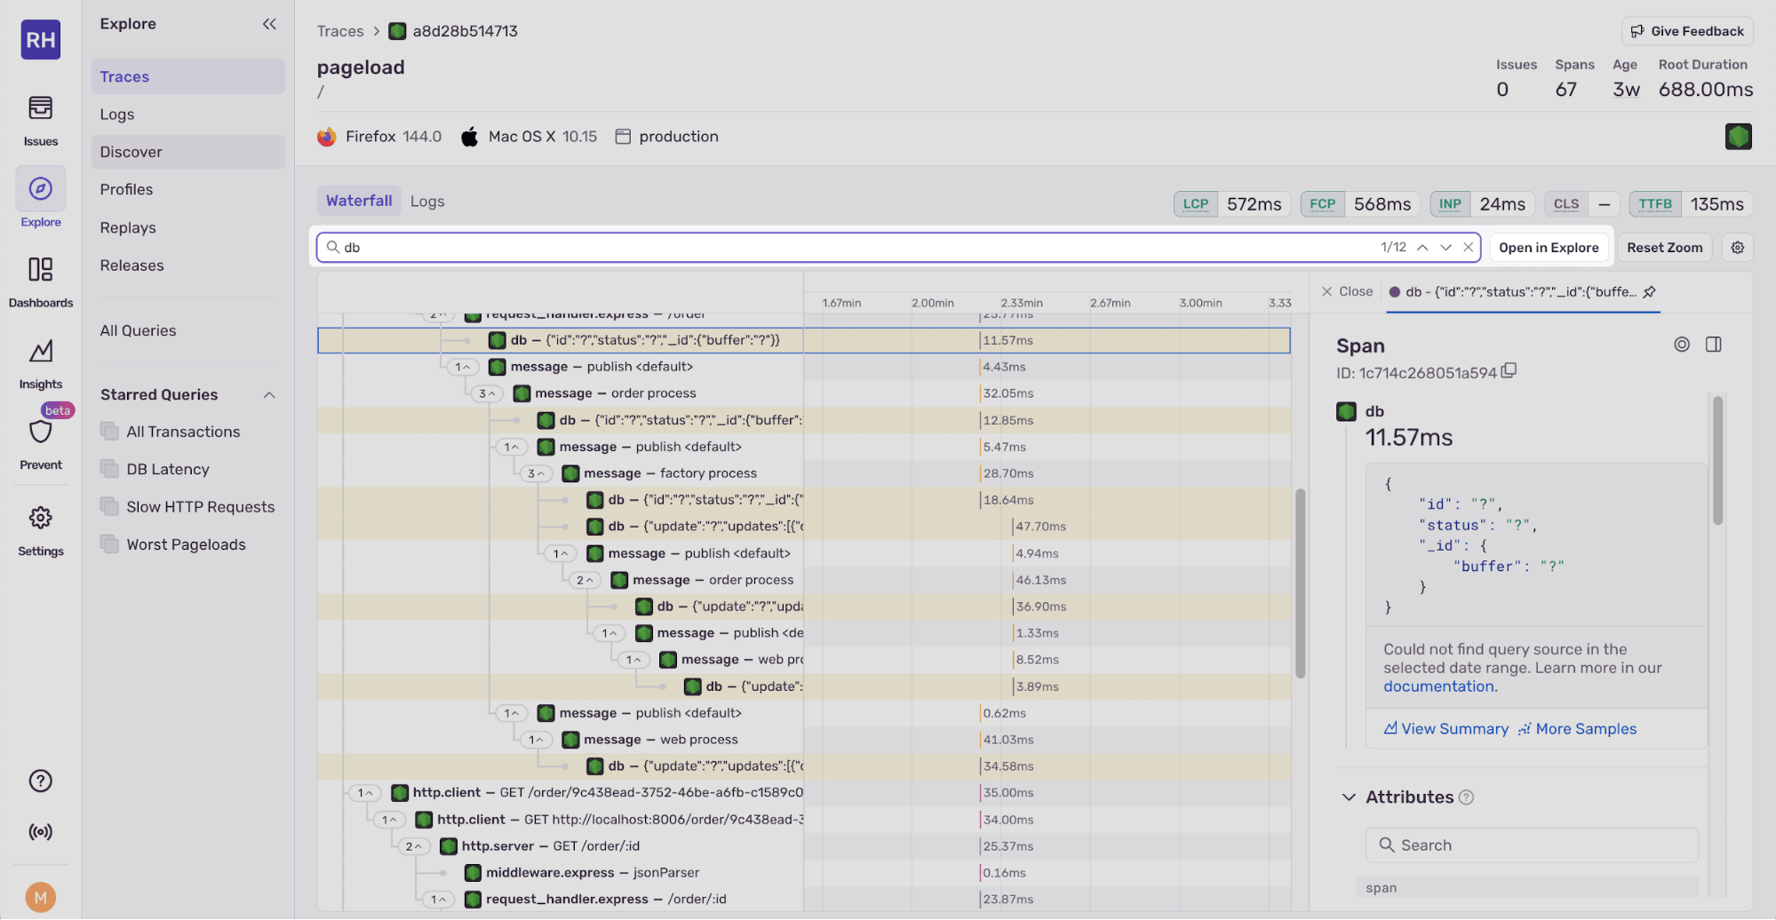Copy the span ID 1c714c268051a594
The image size is (1776, 920).
tap(1509, 371)
